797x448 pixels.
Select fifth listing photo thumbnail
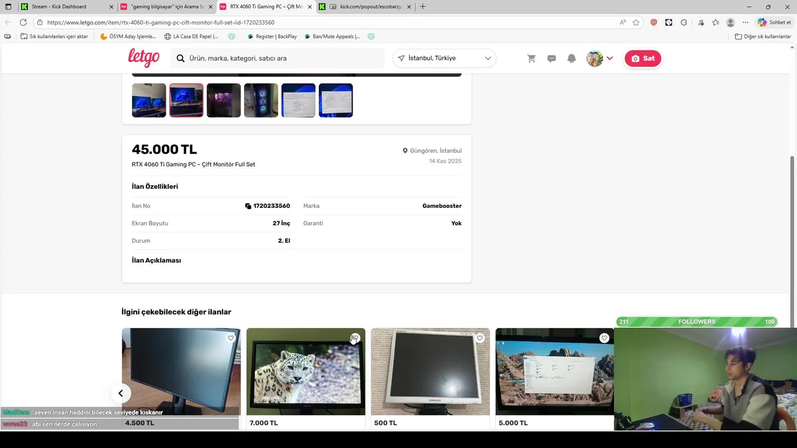pos(298,100)
